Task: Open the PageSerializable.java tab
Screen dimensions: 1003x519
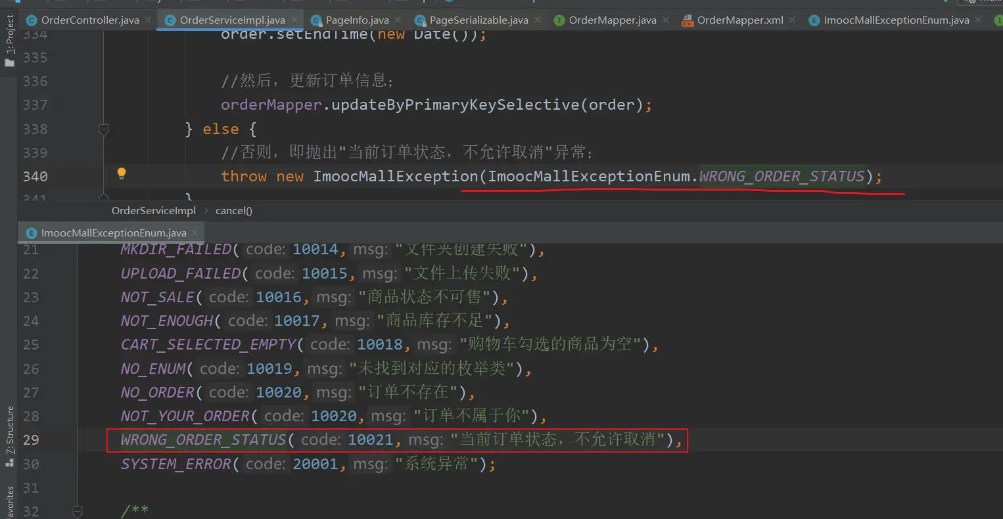Action: click(x=478, y=20)
